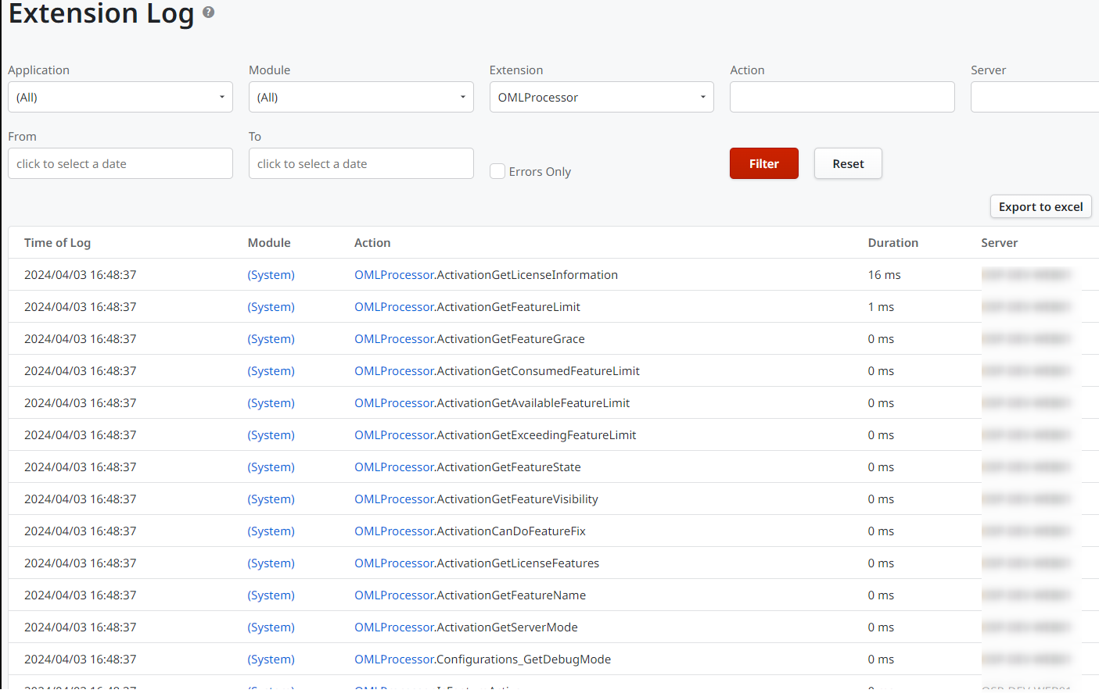Click the help icon beside Extension Log title

(x=208, y=12)
